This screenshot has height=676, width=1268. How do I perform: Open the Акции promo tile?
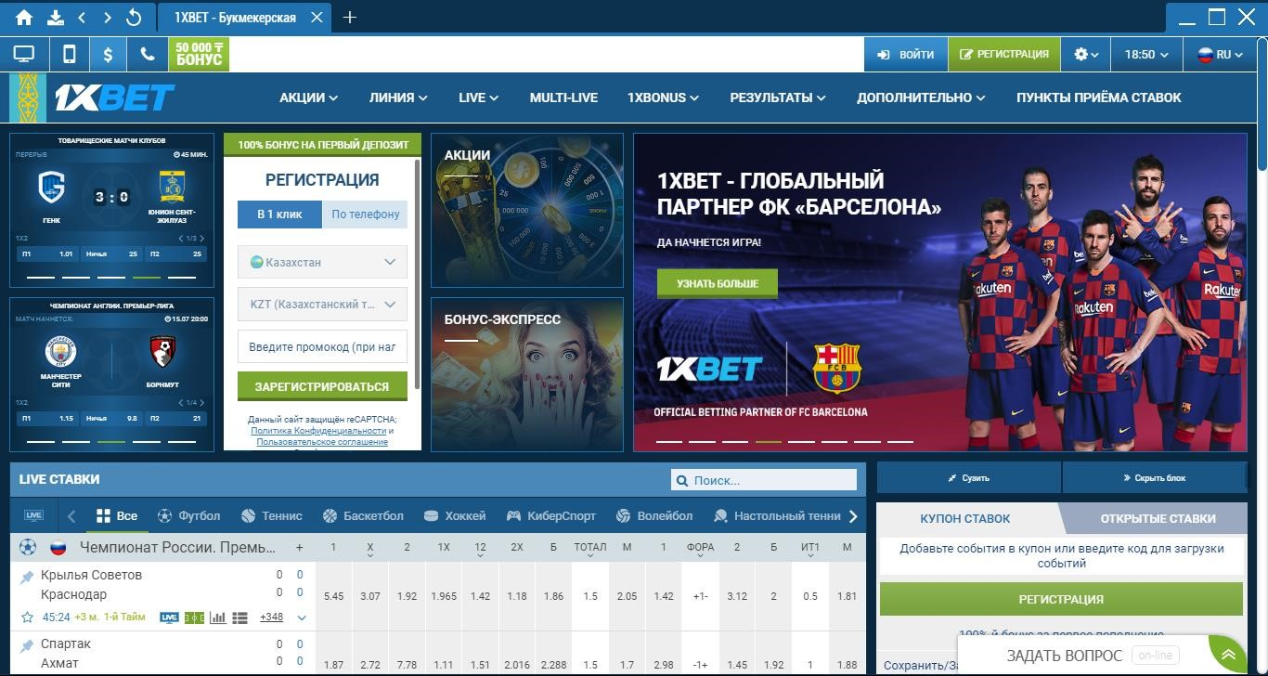pyautogui.click(x=527, y=211)
